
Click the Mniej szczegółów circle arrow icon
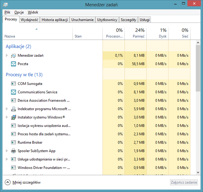pos(7,182)
